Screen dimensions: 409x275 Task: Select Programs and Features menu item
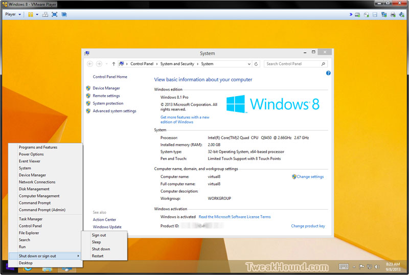38,147
